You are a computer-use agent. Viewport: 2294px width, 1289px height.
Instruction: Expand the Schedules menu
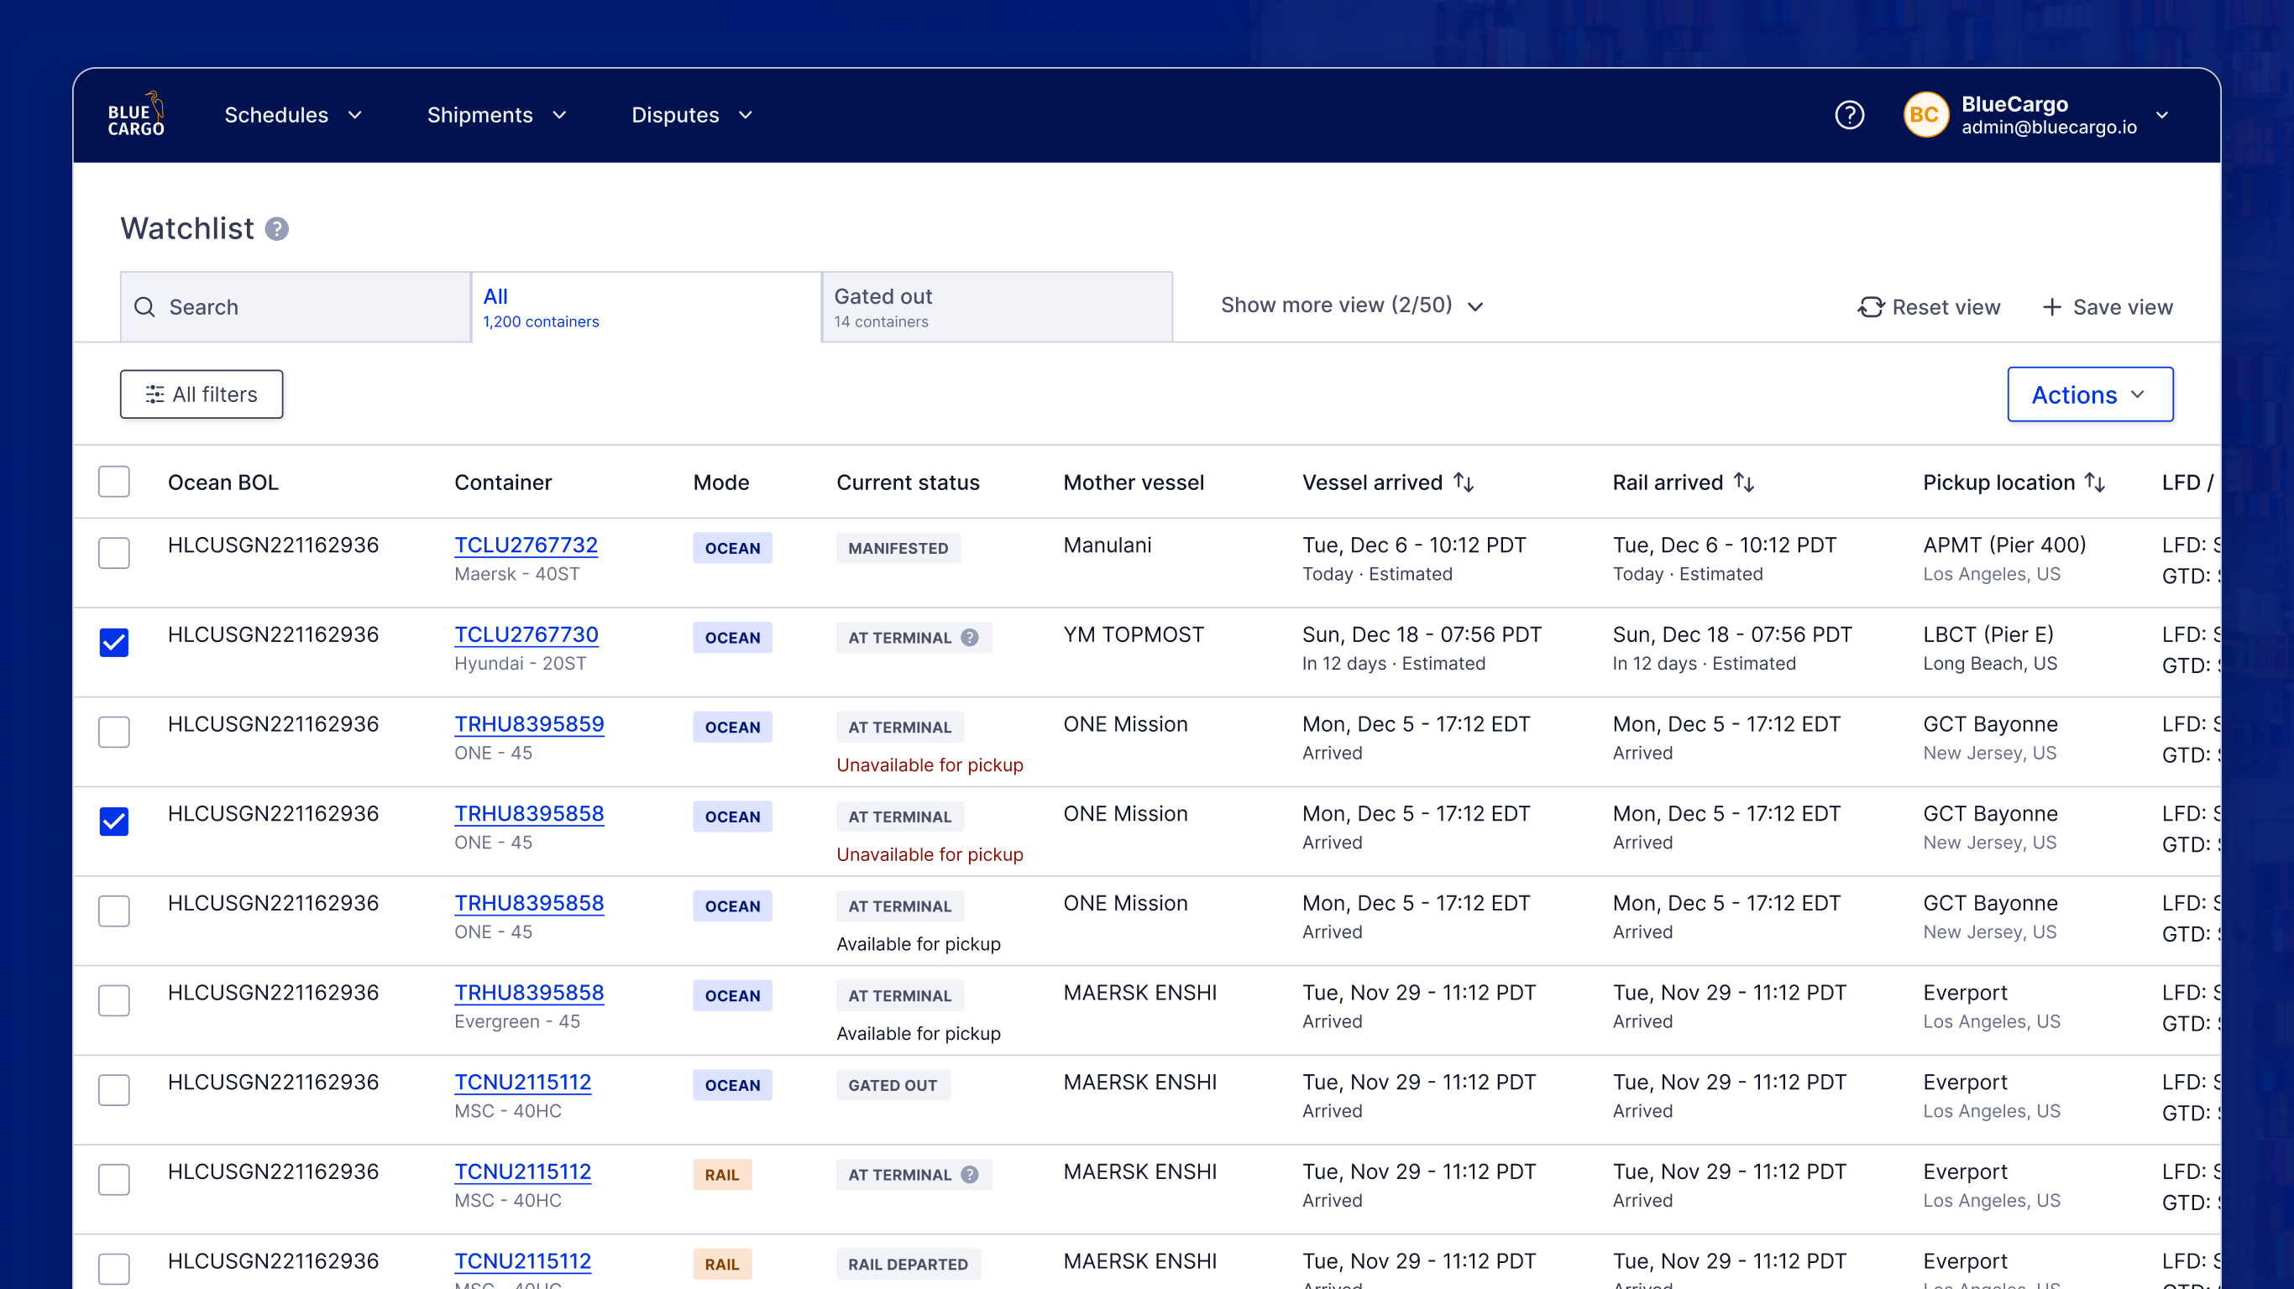click(293, 115)
